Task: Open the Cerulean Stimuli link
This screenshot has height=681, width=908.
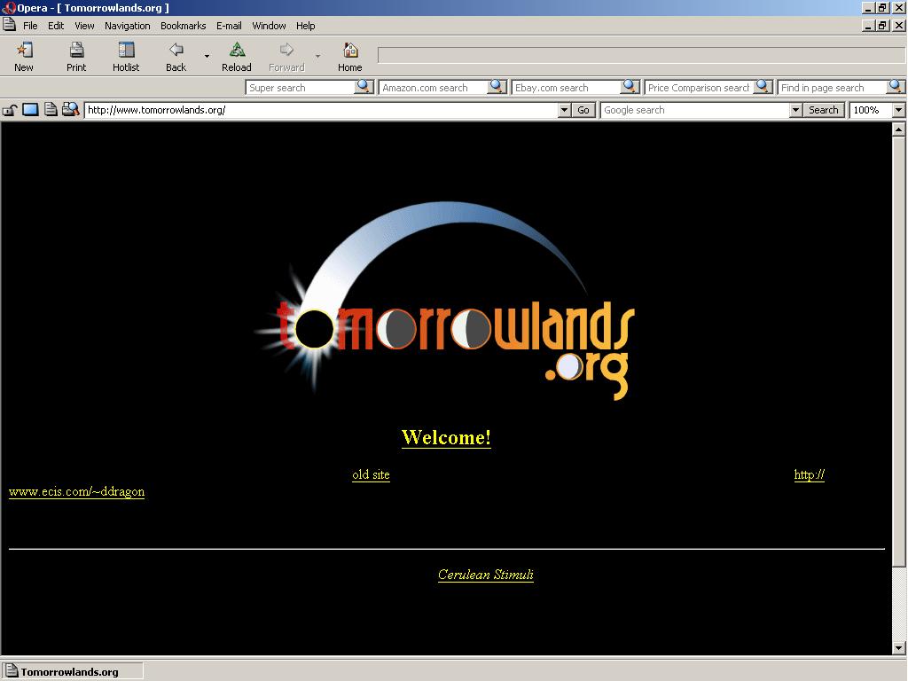Action: pos(485,575)
